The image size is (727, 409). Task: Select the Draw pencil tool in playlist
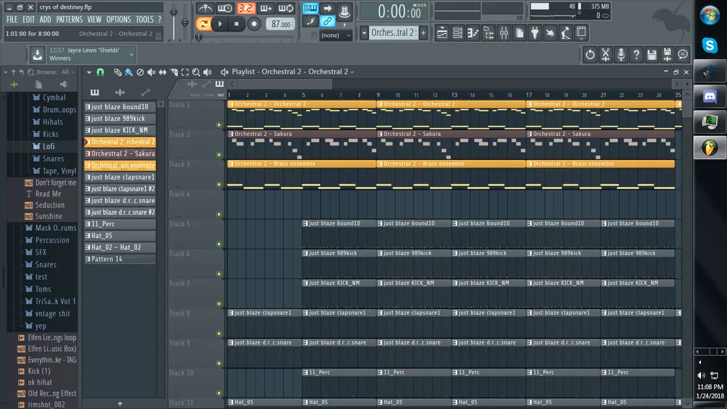point(118,72)
